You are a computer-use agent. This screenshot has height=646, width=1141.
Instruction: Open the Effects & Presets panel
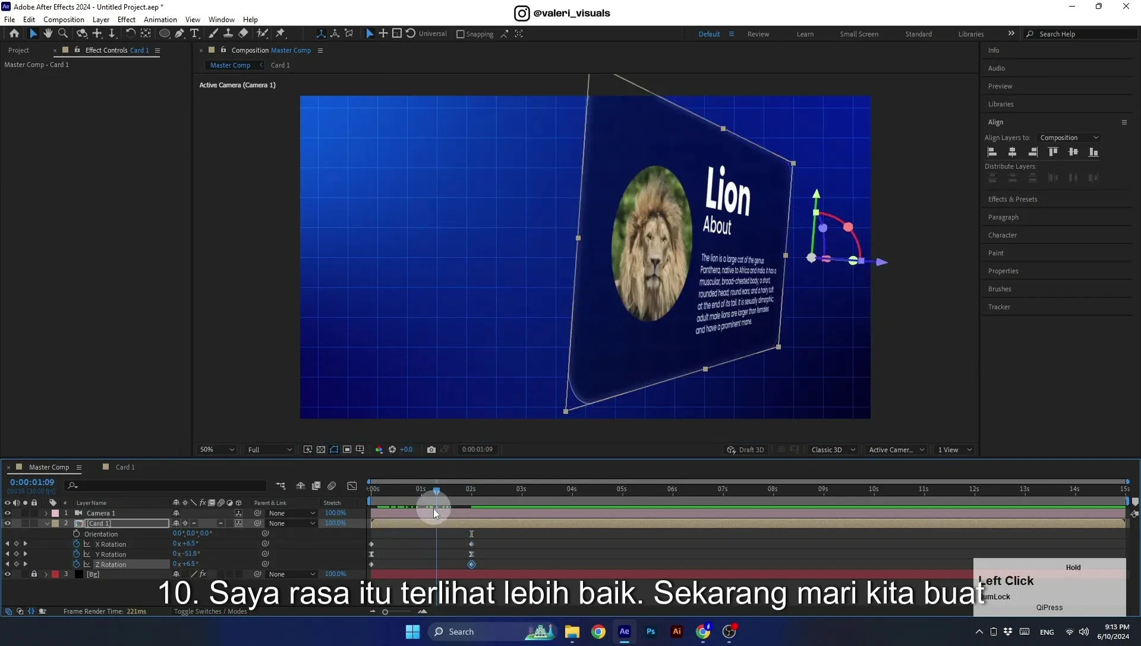[x=1013, y=199]
